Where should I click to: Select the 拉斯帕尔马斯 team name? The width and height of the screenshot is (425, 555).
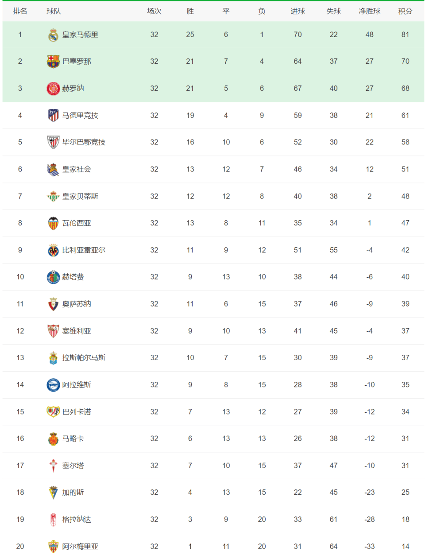84,357
